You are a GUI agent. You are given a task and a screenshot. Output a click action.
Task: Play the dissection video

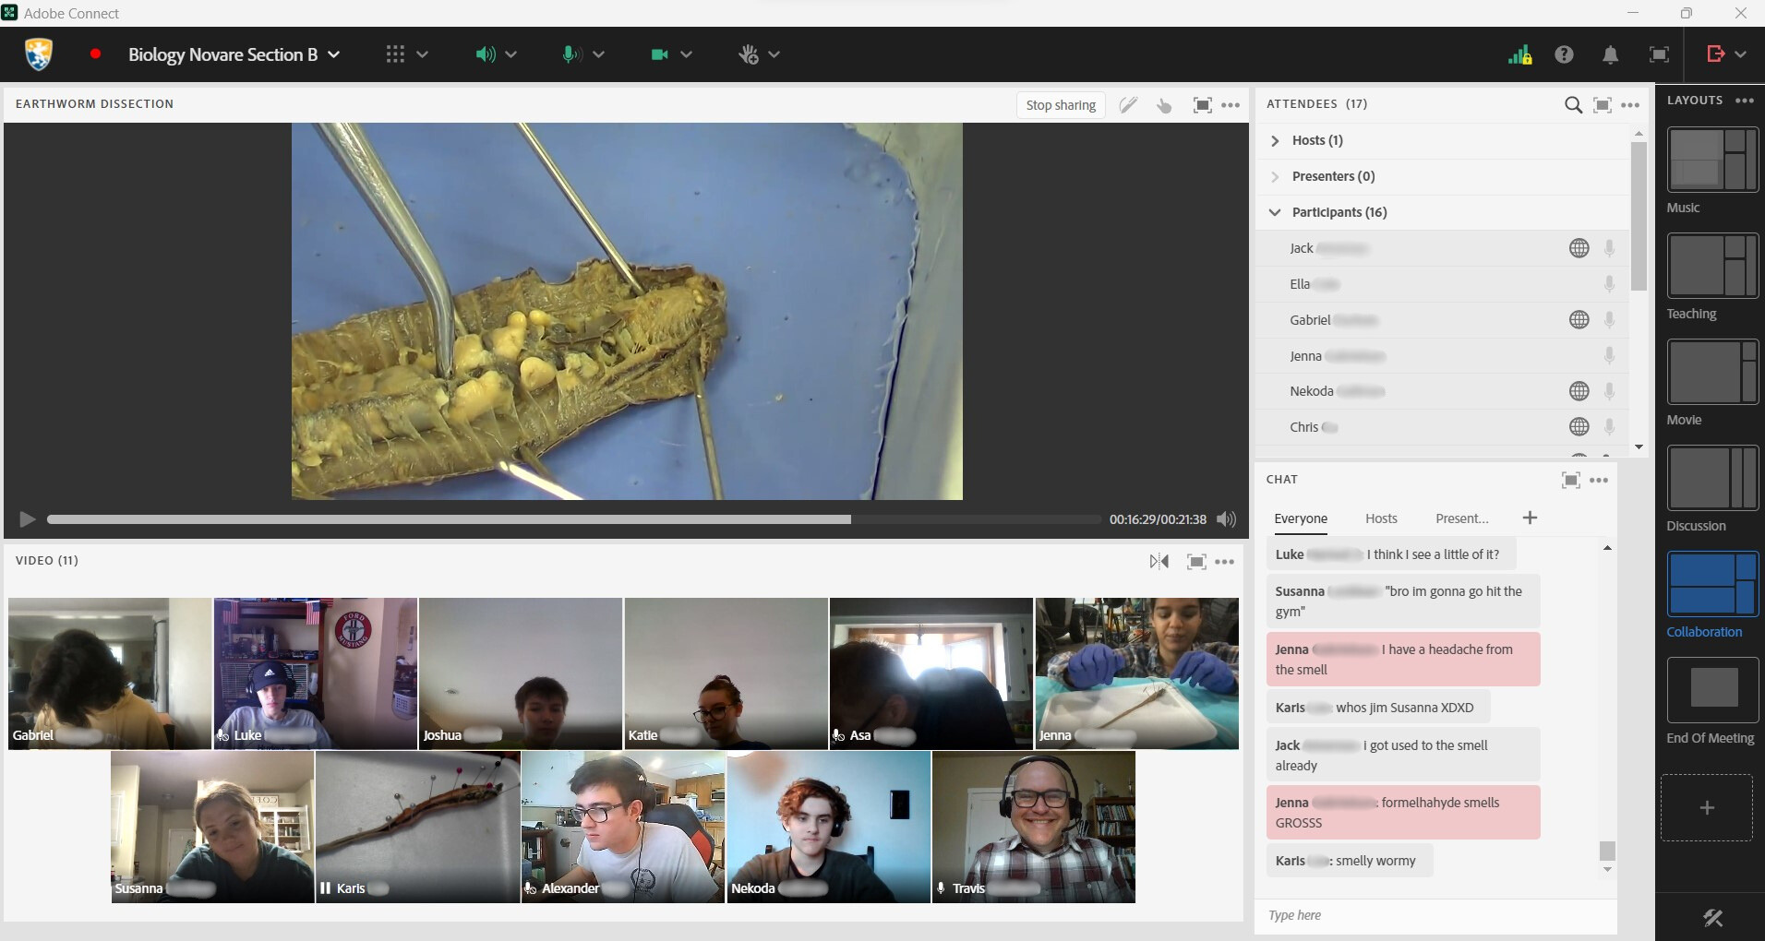click(x=27, y=519)
